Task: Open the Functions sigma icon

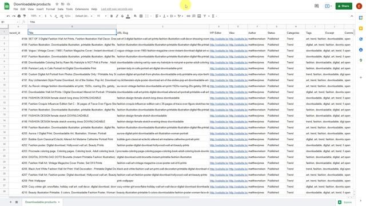Action: [x=213, y=16]
